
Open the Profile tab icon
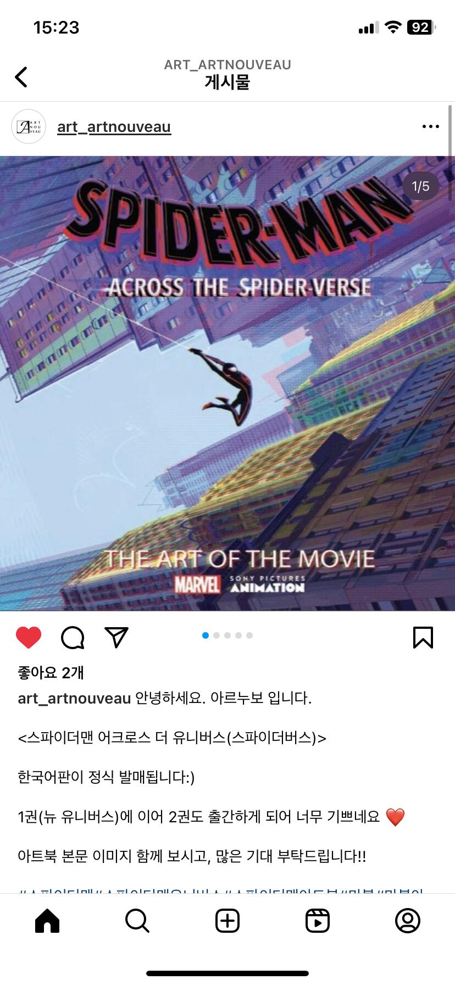408,921
